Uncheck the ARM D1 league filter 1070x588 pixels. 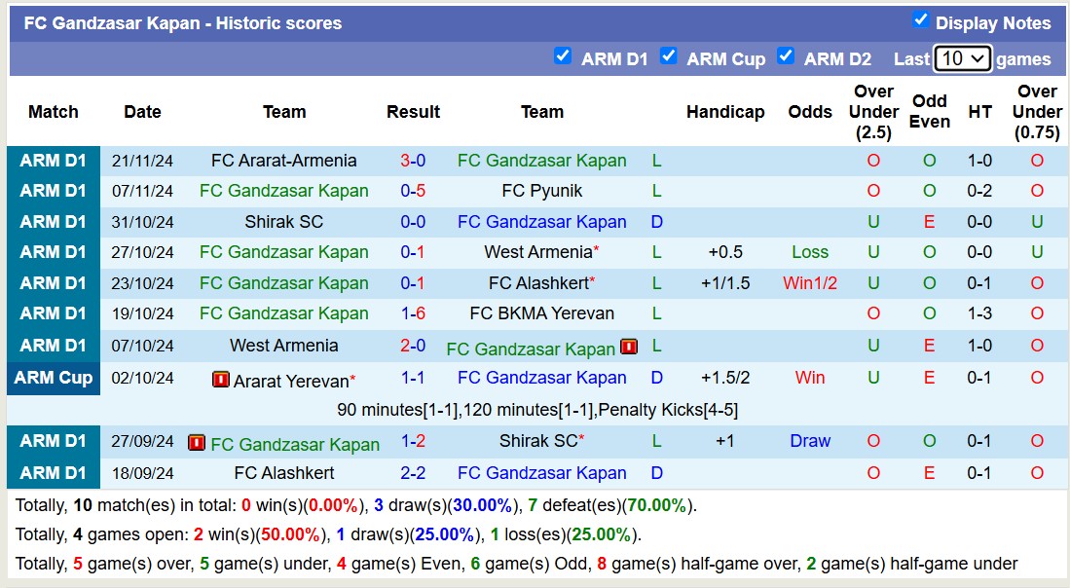[x=562, y=56]
